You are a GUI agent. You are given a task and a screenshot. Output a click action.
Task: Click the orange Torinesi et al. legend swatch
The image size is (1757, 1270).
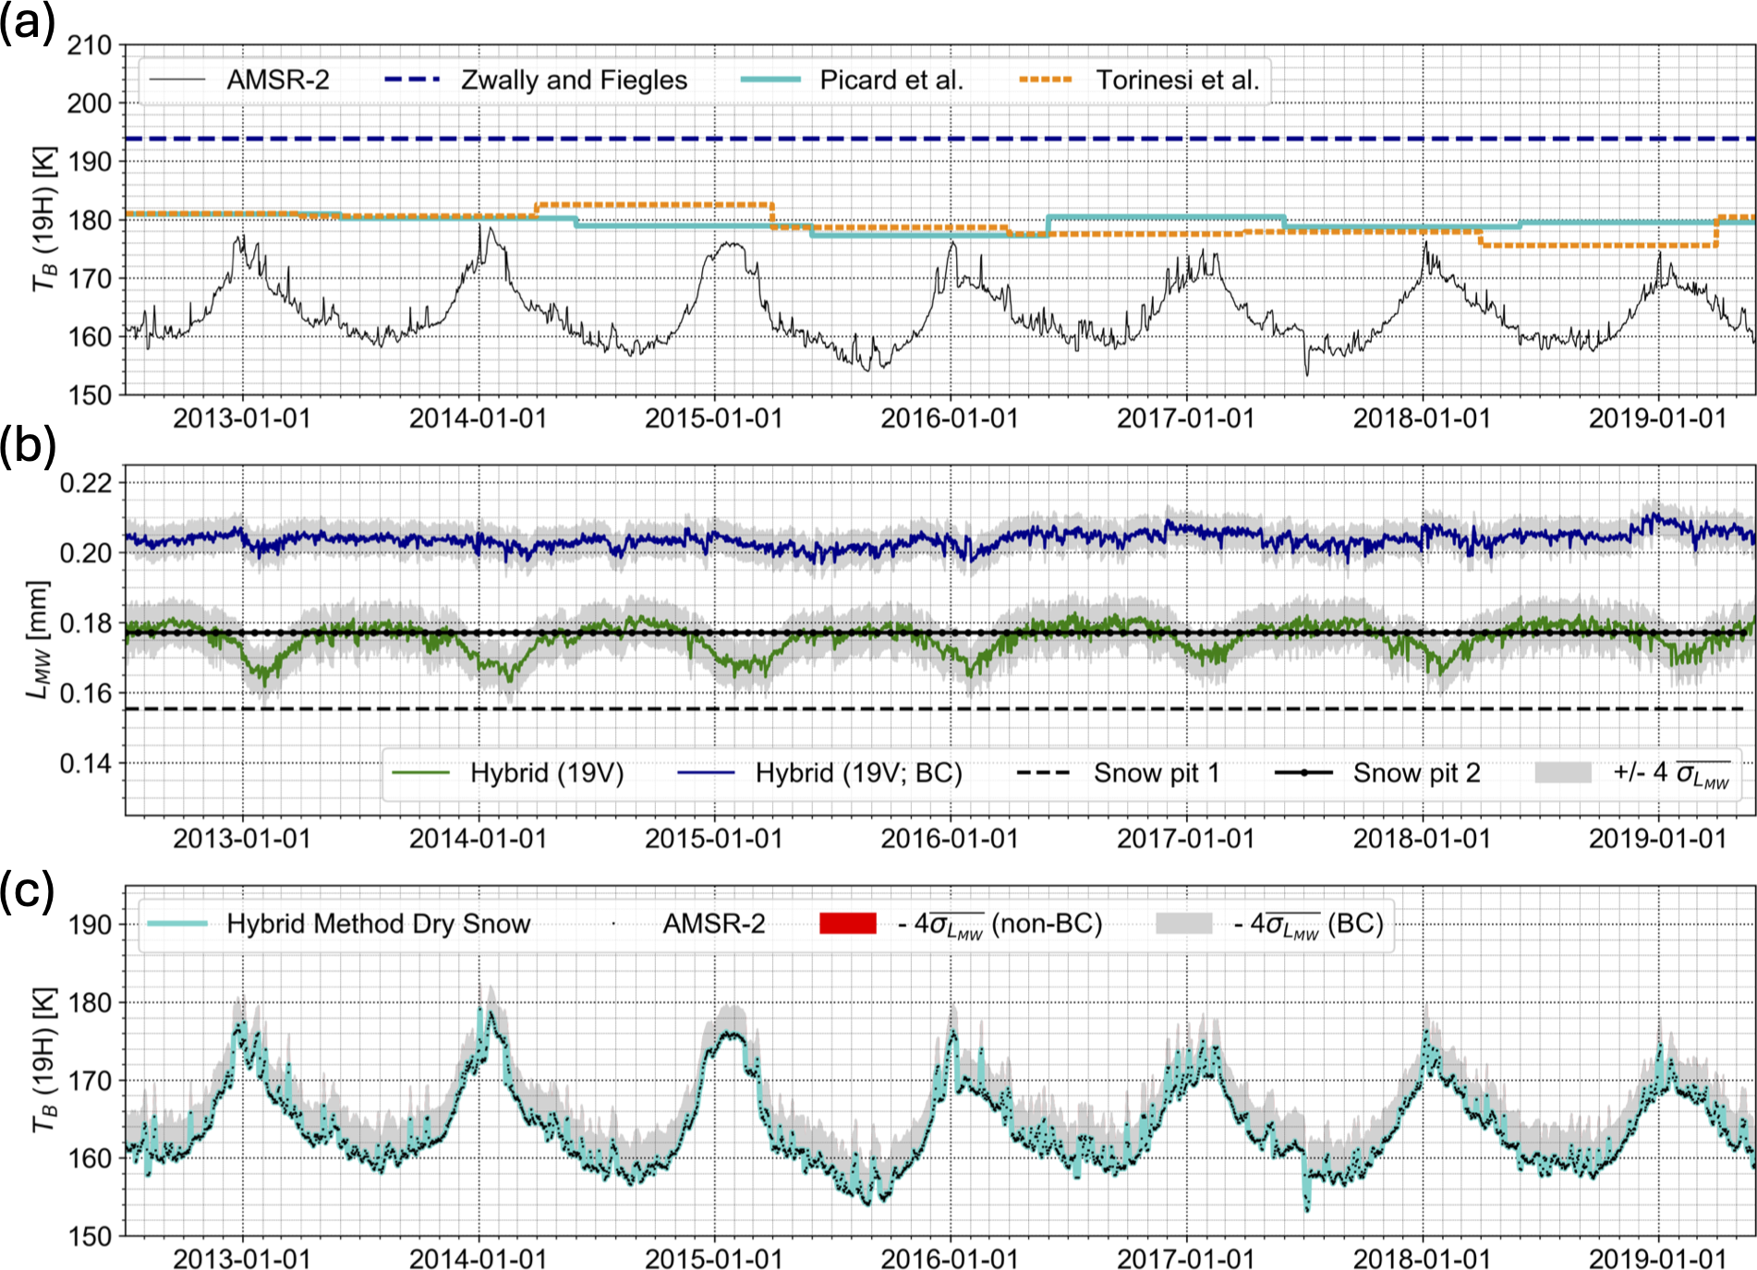(x=1046, y=80)
